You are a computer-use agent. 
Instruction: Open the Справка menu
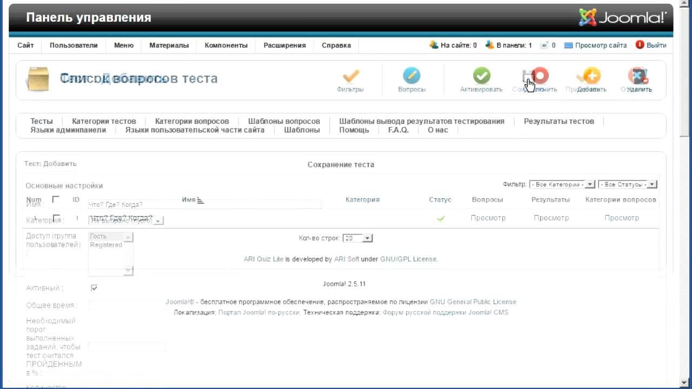click(x=336, y=45)
